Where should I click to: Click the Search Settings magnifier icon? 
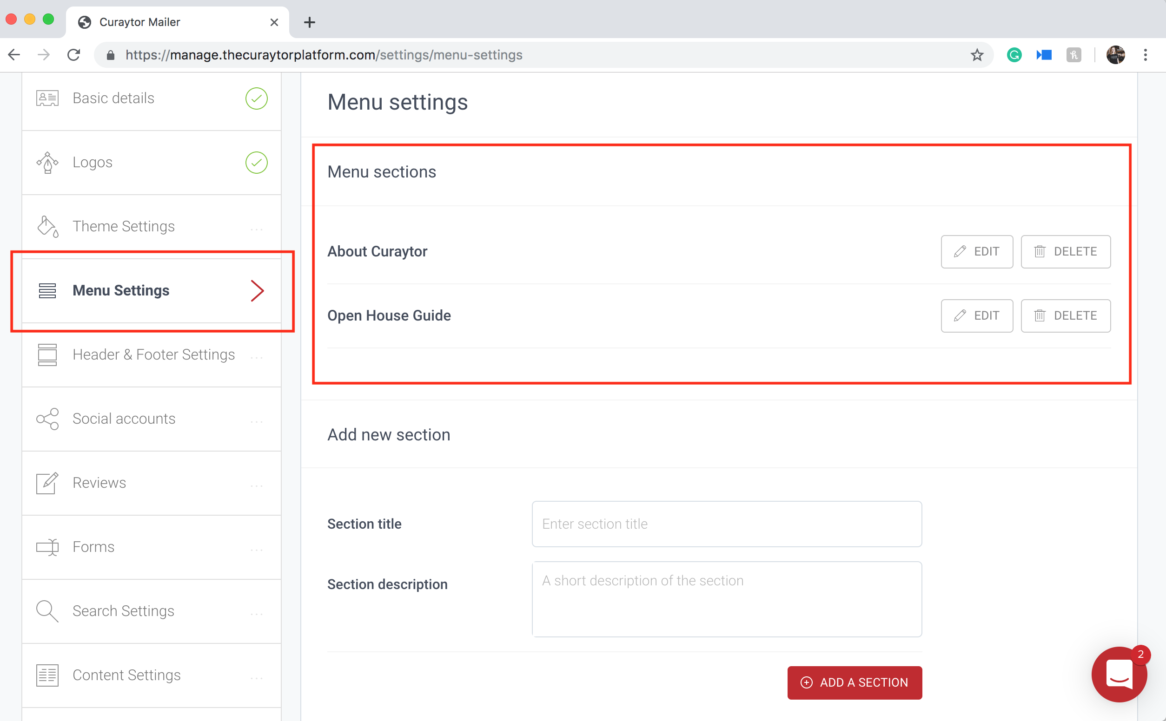(x=47, y=611)
